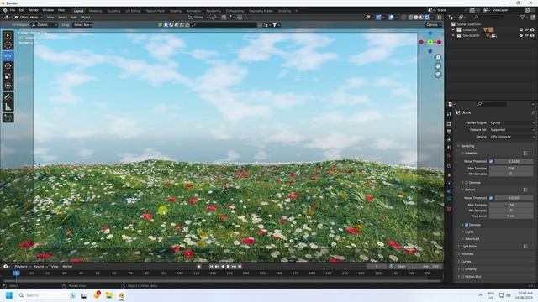Open the timeline Playback menu

23,267
